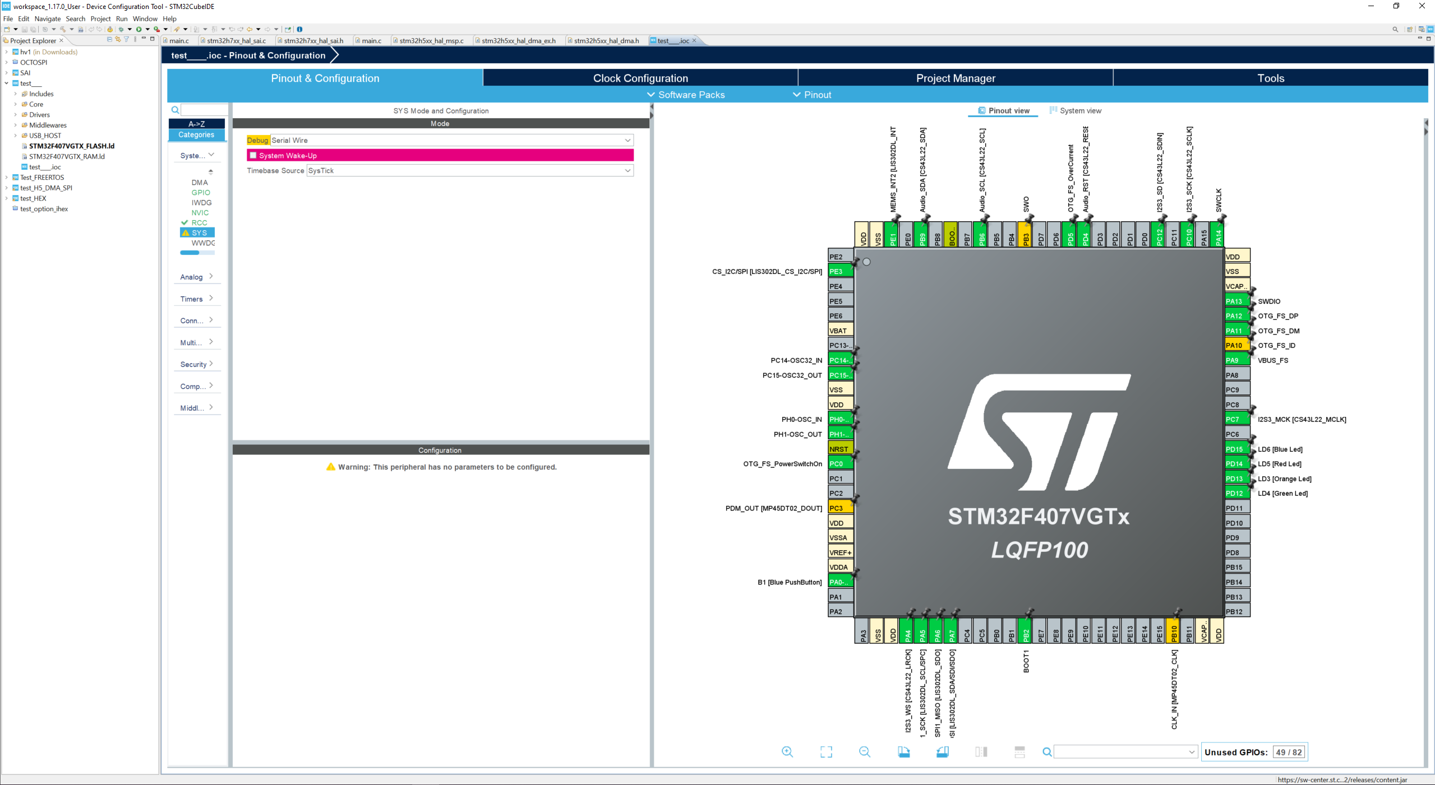This screenshot has width=1435, height=785.
Task: Zoom out of the pinout view
Action: 865,752
